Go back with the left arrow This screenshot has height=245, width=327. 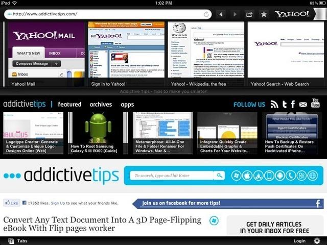coord(221,14)
